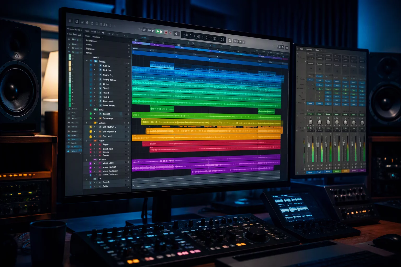Select the Overheads track icon
The width and height of the screenshot is (401, 267).
point(100,101)
